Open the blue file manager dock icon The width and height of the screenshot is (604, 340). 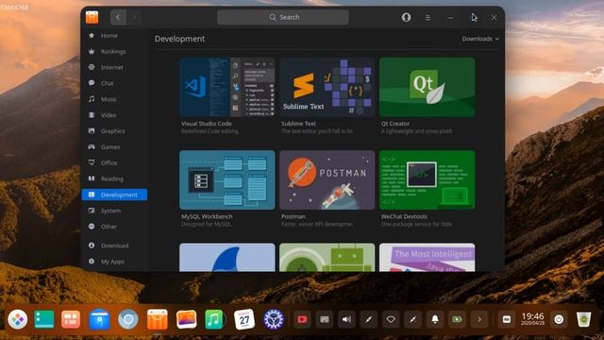click(x=99, y=319)
